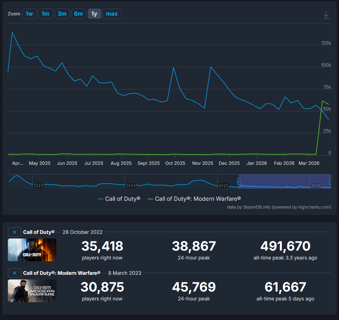Set chart zoom to 3m
The width and height of the screenshot is (339, 320).
coord(62,14)
